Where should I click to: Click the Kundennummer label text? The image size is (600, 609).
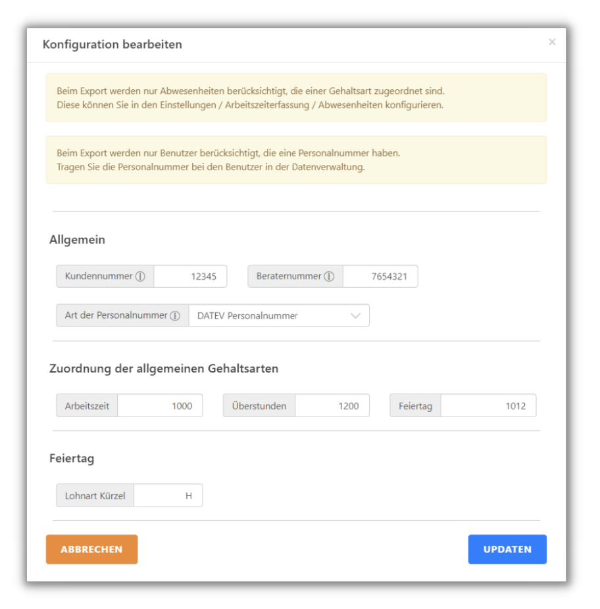click(99, 277)
